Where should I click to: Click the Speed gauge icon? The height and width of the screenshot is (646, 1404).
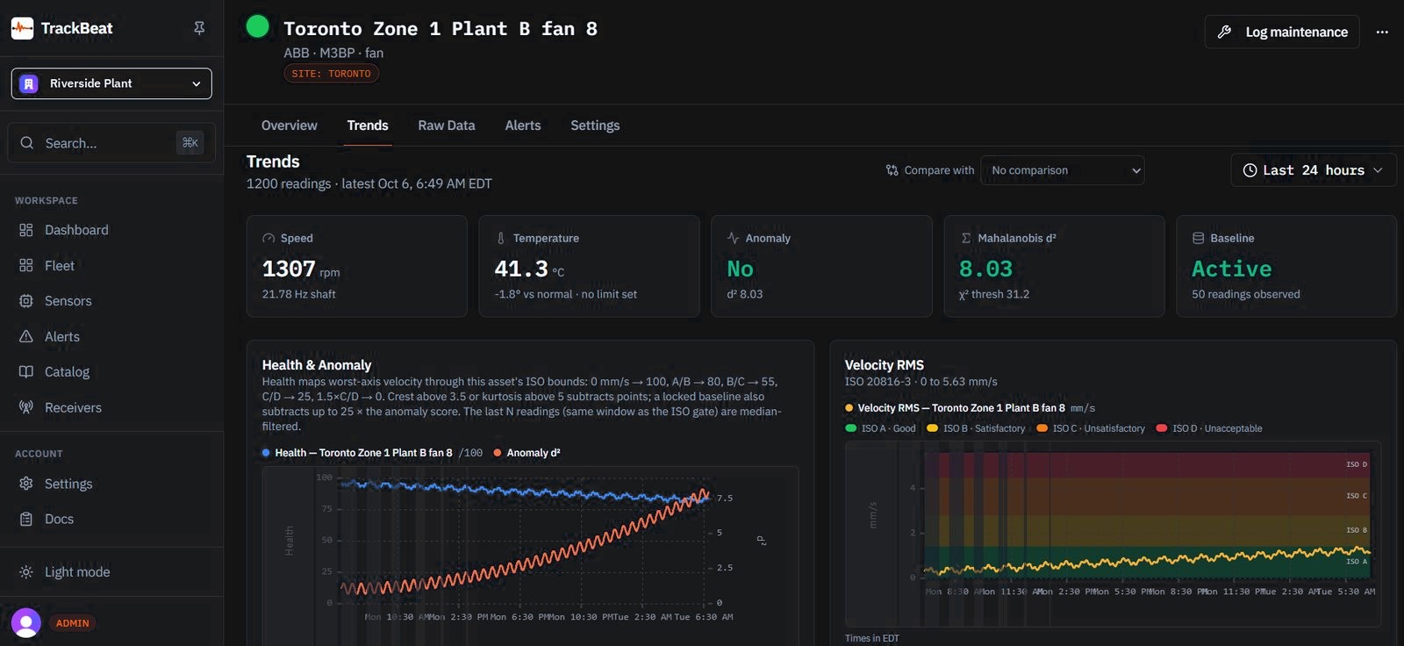269,238
